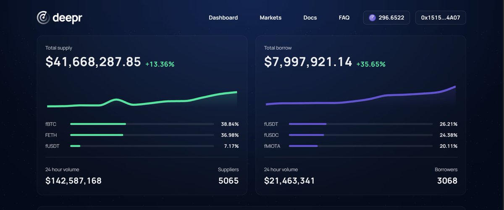This screenshot has height=210, width=504.
Task: Click the fMIOTA borrow progress bar
Action: [361, 146]
